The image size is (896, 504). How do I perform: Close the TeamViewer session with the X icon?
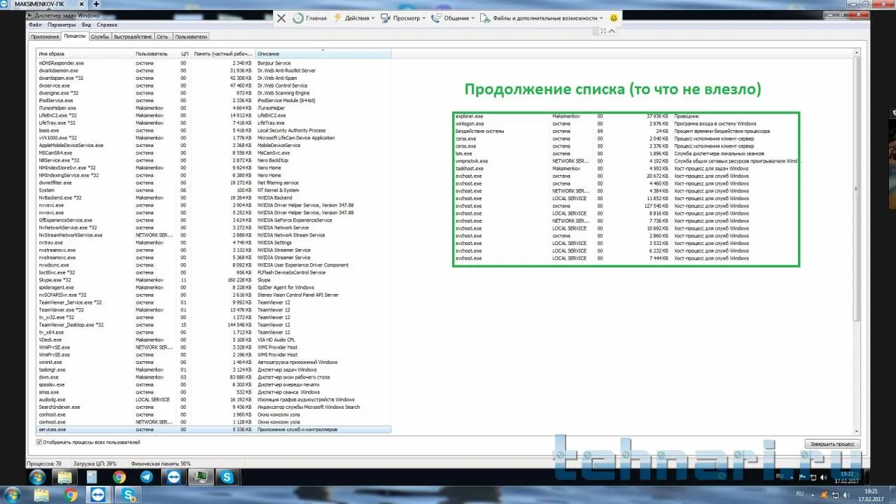click(x=281, y=18)
